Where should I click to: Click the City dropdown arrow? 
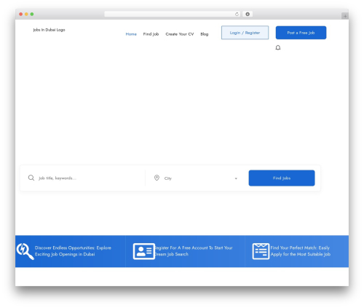pyautogui.click(x=236, y=178)
